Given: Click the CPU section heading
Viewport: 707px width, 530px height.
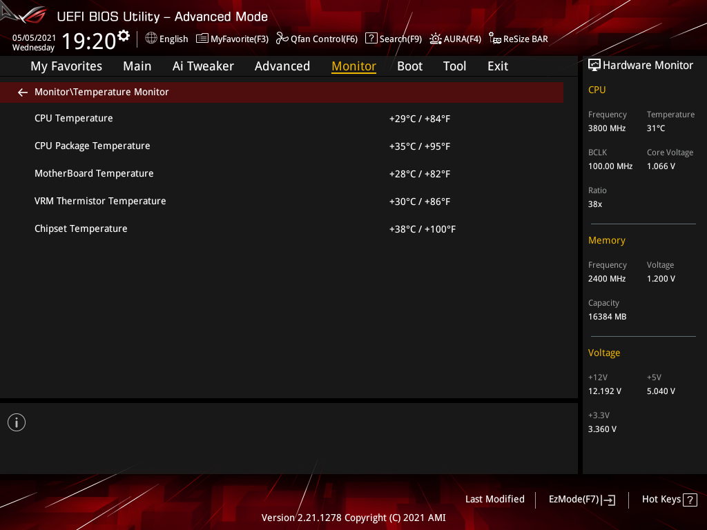Looking at the screenshot, I should [597, 90].
